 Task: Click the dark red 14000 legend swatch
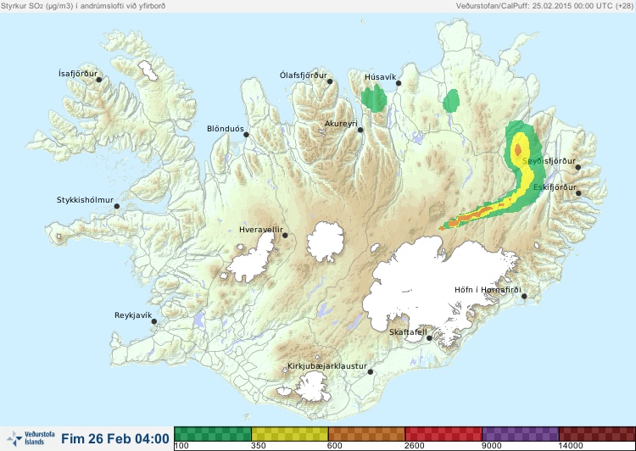[597, 434]
